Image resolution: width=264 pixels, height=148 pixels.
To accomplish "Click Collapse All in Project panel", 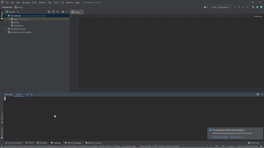I will (58, 12).
